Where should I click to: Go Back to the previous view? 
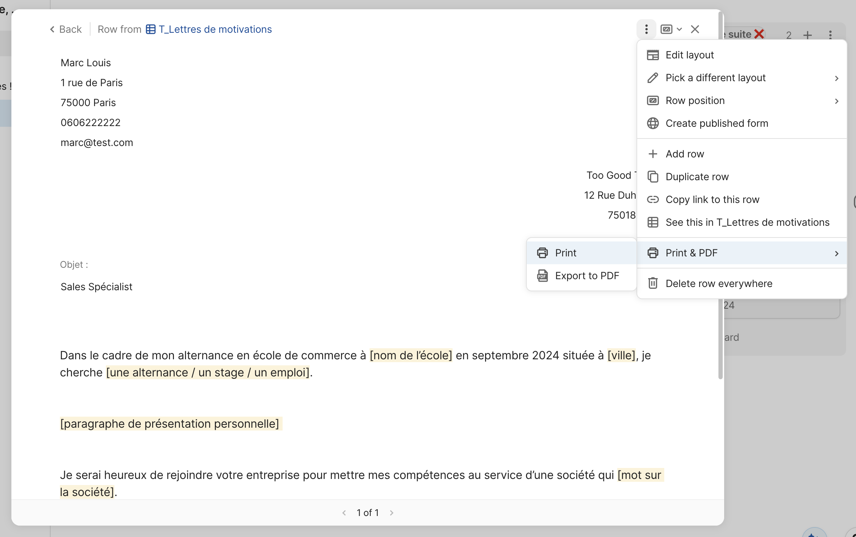click(66, 29)
